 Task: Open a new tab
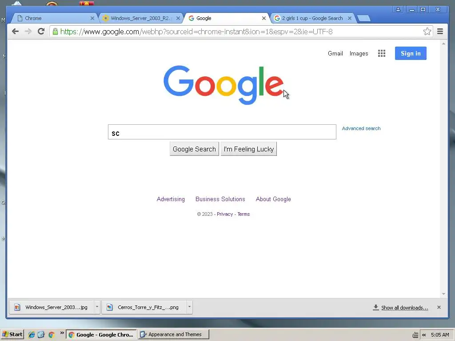pyautogui.click(x=363, y=19)
